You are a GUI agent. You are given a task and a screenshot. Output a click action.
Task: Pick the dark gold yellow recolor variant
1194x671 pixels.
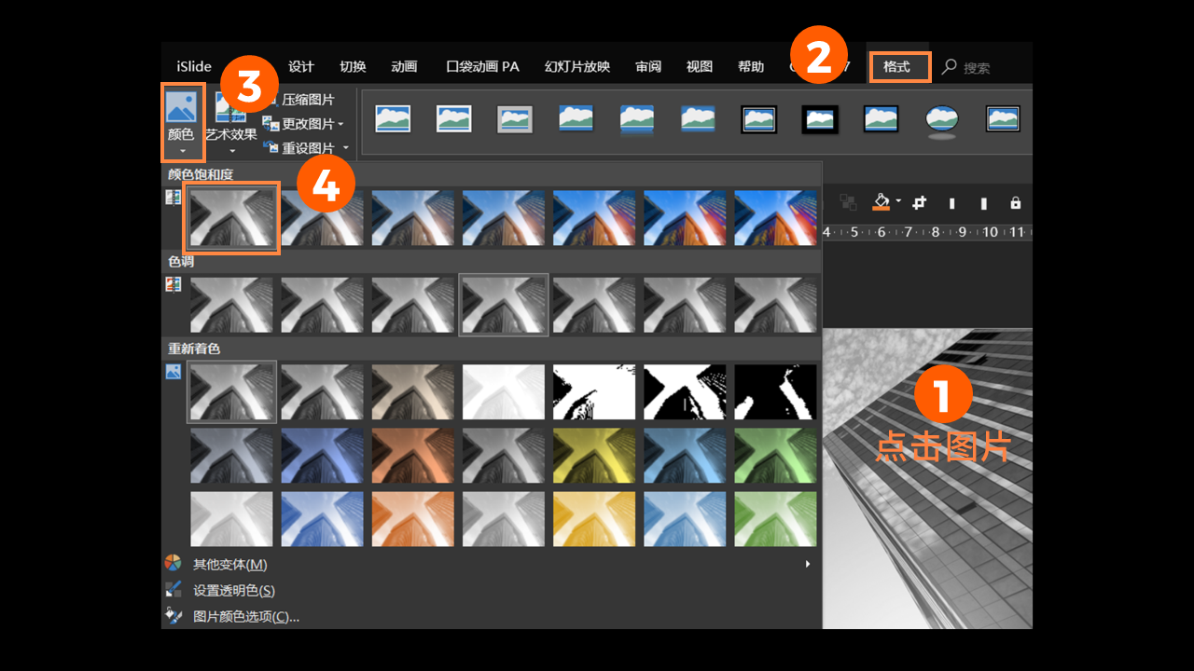point(594,456)
